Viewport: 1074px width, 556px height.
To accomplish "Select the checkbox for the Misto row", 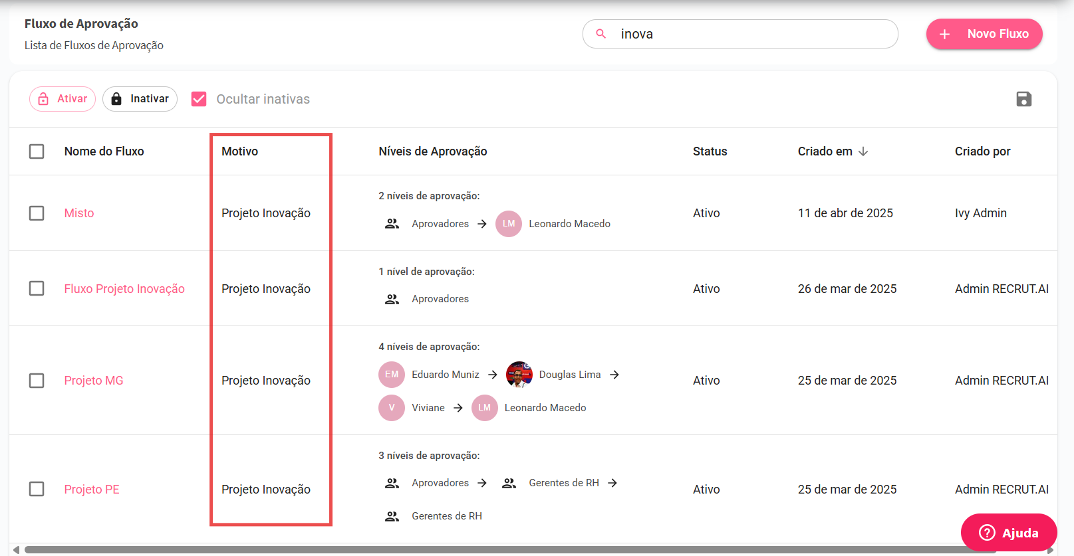I will tap(37, 213).
